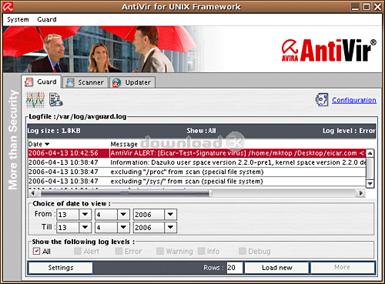Click the AntiVir logo in banner

(x=329, y=50)
